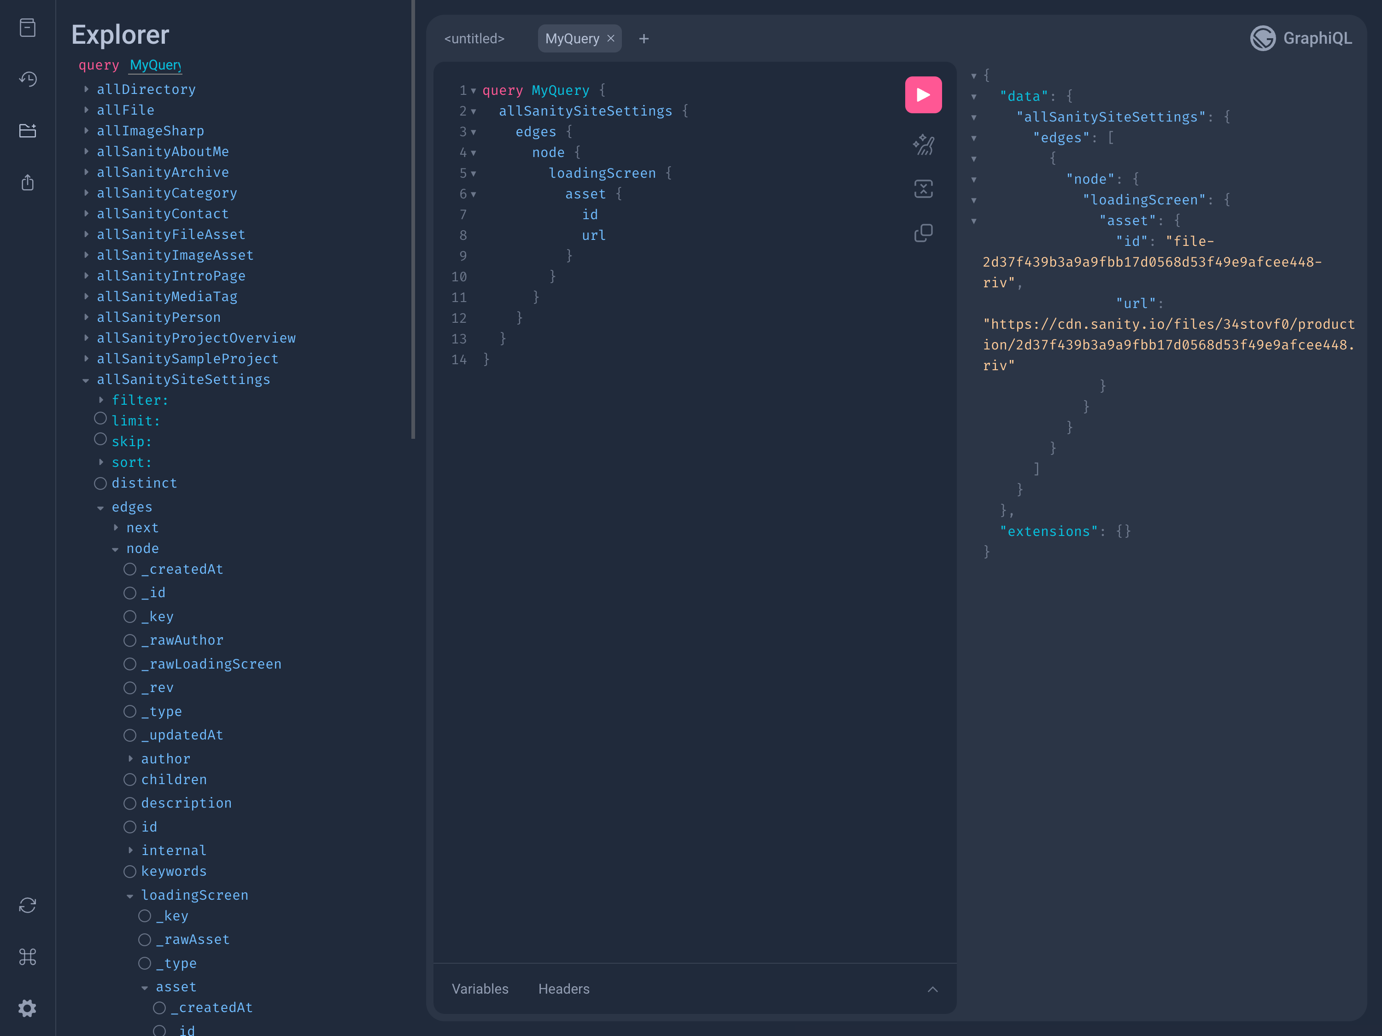Open the Variables tab
Viewport: 1382px width, 1036px height.
click(480, 989)
